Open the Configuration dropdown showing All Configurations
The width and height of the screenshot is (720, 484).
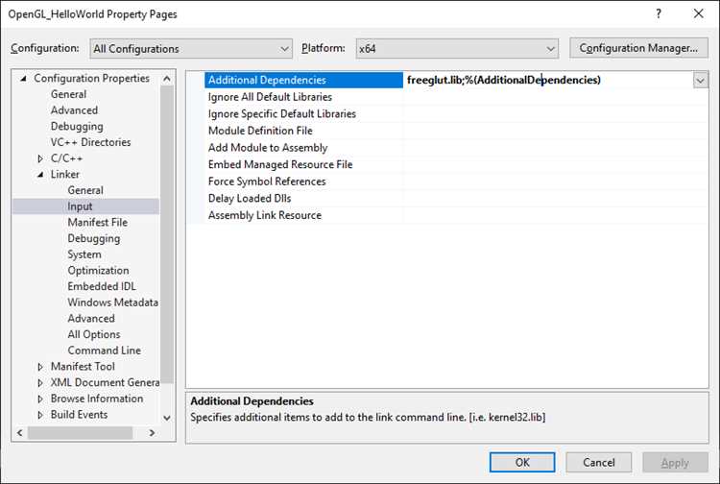click(191, 49)
